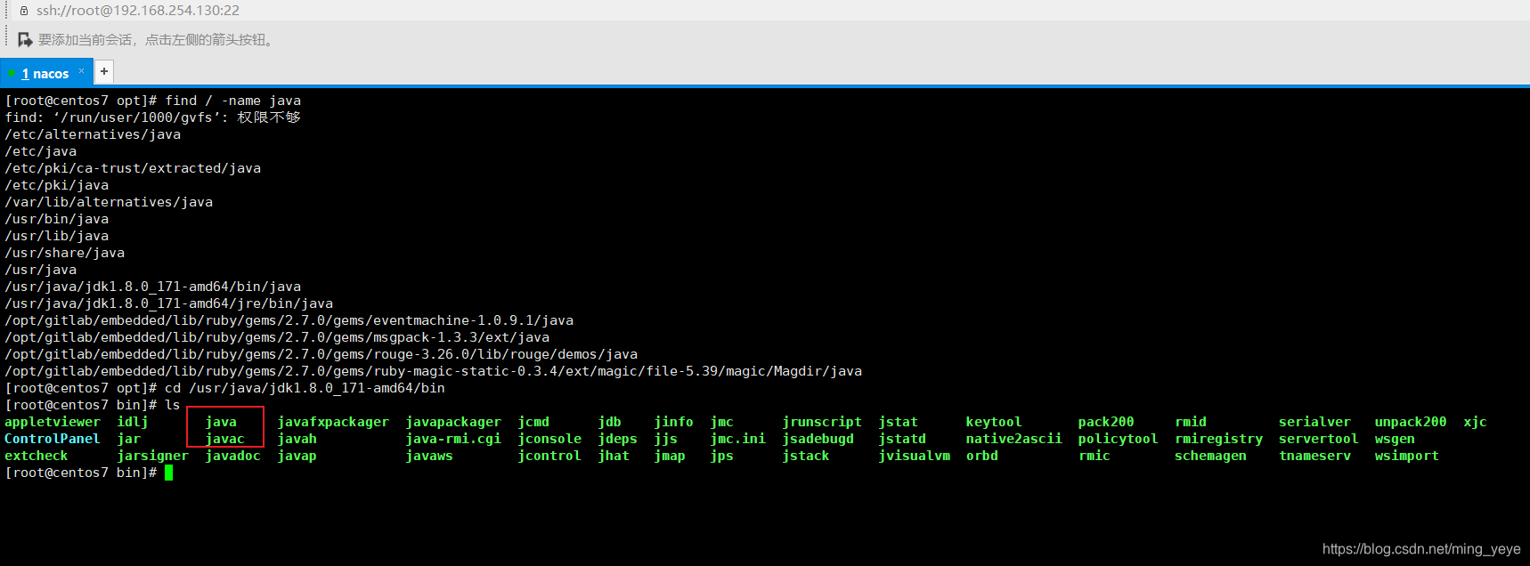
Task: Click javaws in the ls output
Action: click(429, 456)
